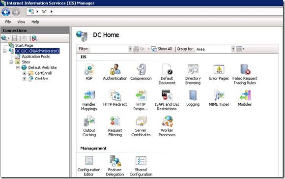Open the Compression feature
Screen dimensions: 285x179
coord(141,72)
